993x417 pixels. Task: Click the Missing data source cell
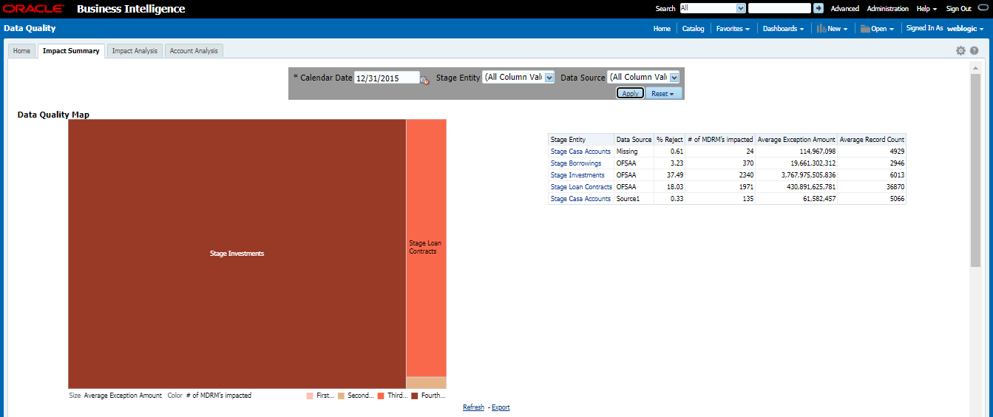(x=634, y=152)
